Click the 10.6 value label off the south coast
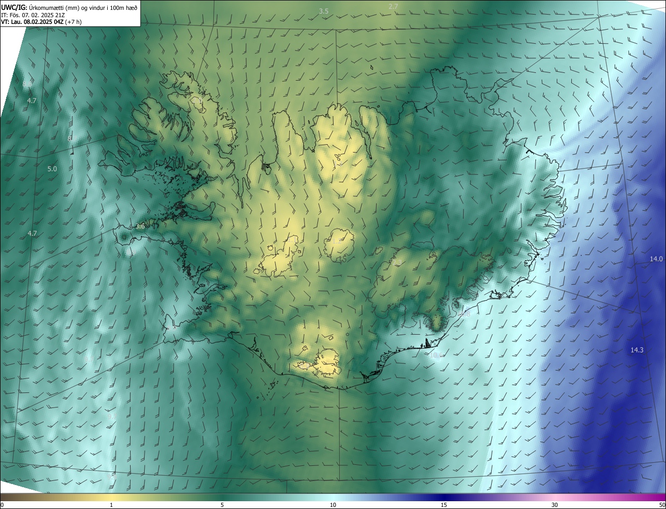The height and width of the screenshot is (509, 666). 436,355
